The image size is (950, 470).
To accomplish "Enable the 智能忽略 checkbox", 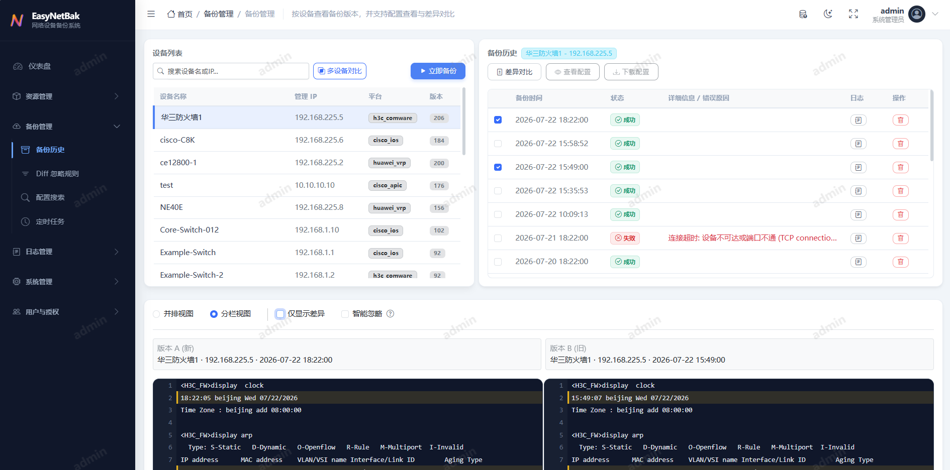I will [x=345, y=314].
